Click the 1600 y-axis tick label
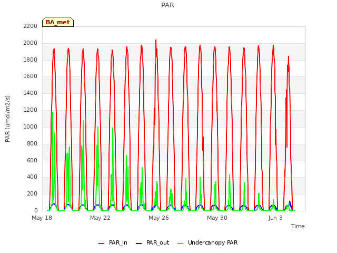This screenshot has height=253, width=337. [31, 76]
